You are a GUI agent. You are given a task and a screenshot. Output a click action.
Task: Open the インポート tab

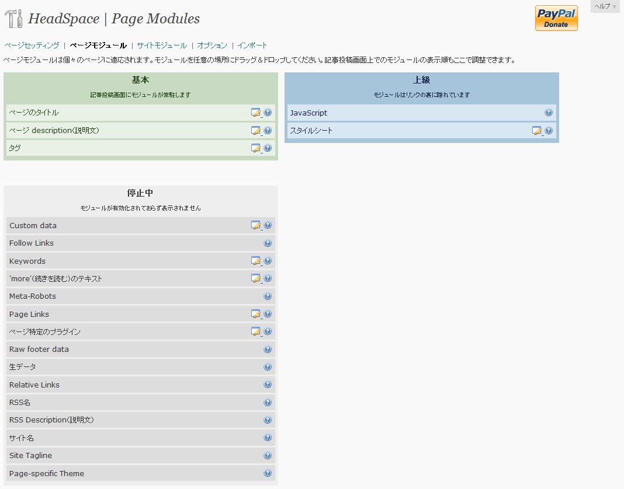tap(252, 46)
